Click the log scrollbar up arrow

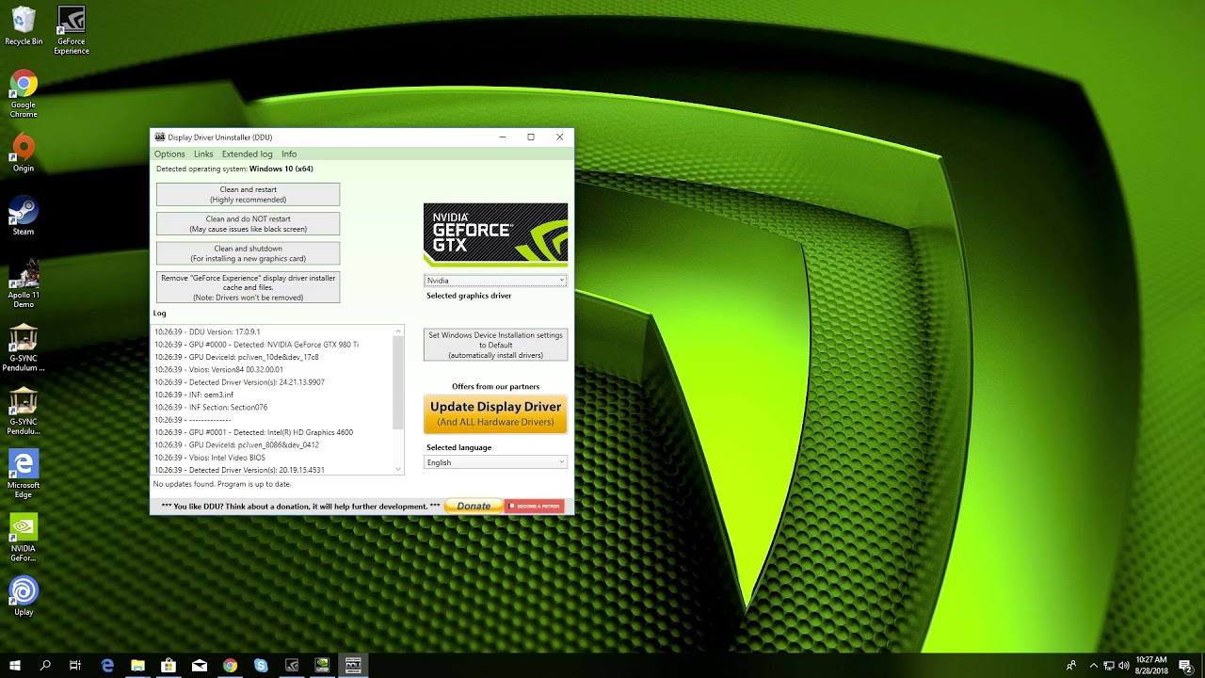(x=398, y=331)
